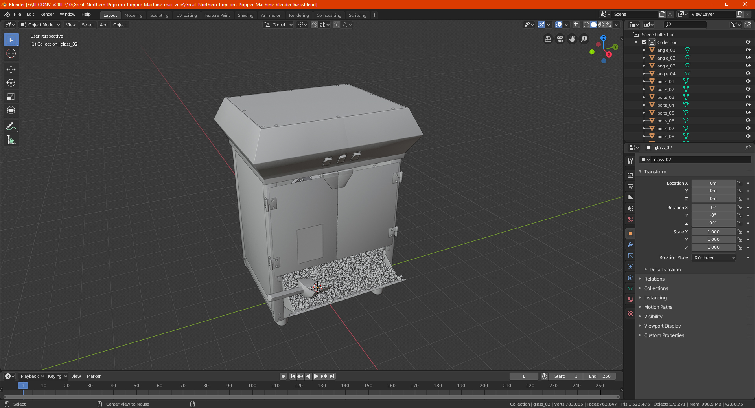Open the timeline Marker menu
This screenshot has height=408, width=755.
pyautogui.click(x=94, y=376)
